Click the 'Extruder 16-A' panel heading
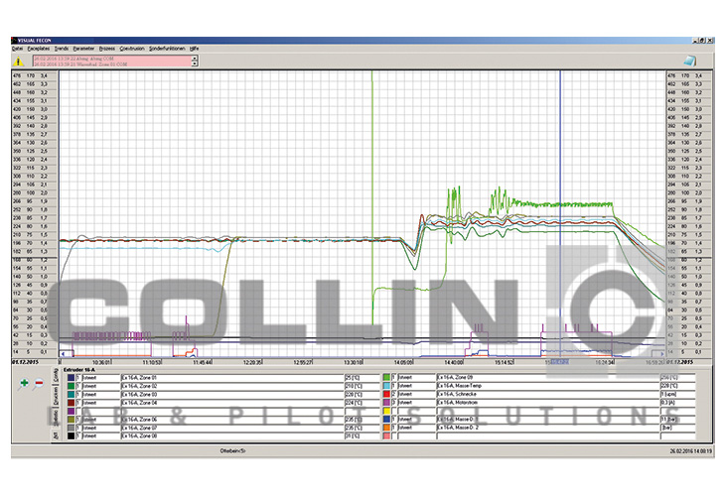The image size is (725, 496). tap(79, 370)
